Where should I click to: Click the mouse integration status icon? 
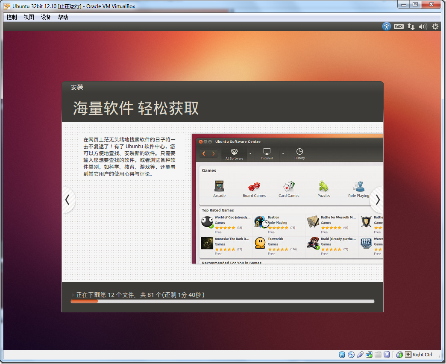pos(399,354)
